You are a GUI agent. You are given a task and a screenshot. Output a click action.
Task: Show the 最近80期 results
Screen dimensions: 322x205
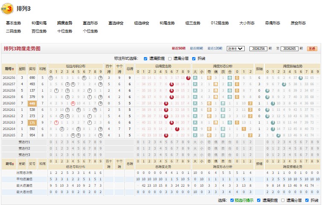(x=196, y=49)
